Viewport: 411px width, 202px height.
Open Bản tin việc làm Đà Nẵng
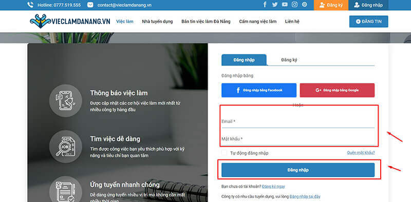click(x=206, y=22)
